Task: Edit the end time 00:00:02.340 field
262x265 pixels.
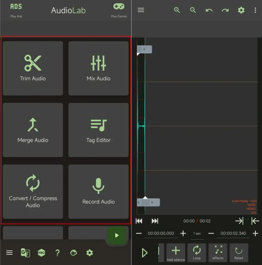Action: tap(233, 233)
